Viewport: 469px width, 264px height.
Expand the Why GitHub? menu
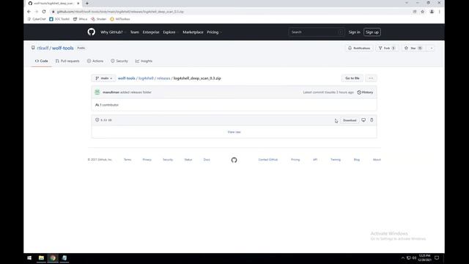(x=113, y=32)
